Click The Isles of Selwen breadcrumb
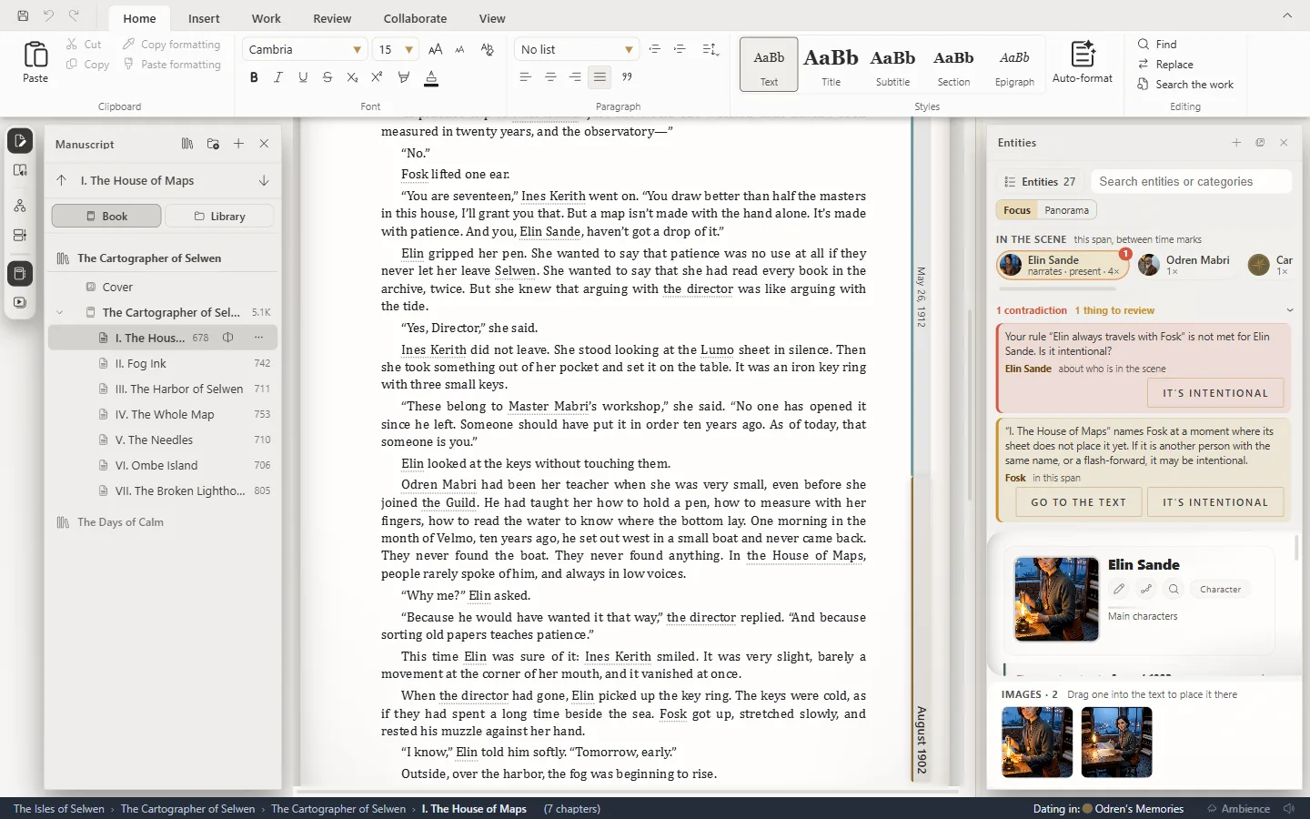 pyautogui.click(x=59, y=809)
